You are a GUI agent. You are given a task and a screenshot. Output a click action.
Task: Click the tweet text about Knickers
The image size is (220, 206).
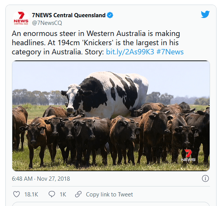(98, 43)
